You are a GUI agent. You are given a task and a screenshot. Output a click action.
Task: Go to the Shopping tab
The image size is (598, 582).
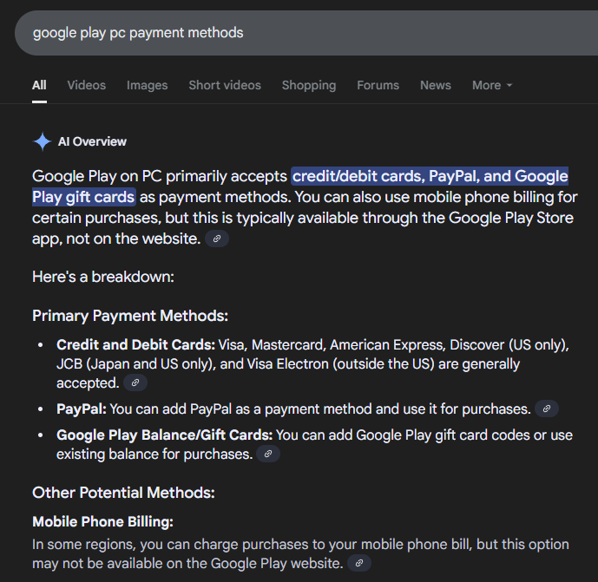pos(308,85)
